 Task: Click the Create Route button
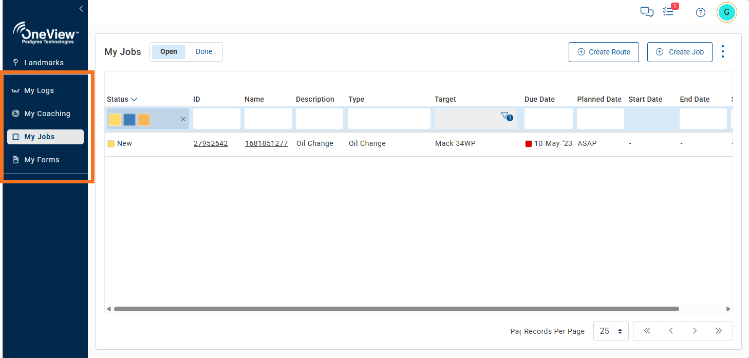point(604,52)
